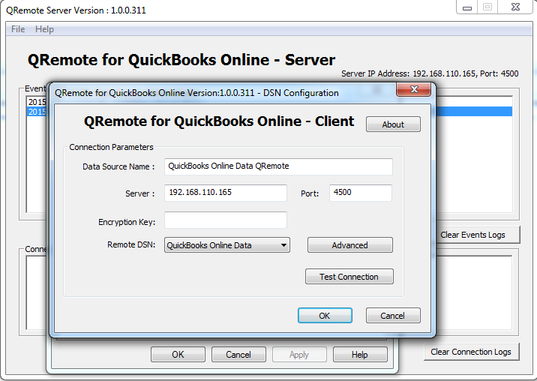Image resolution: width=537 pixels, height=381 pixels.
Task: Open the Advanced settings button
Action: coord(350,245)
